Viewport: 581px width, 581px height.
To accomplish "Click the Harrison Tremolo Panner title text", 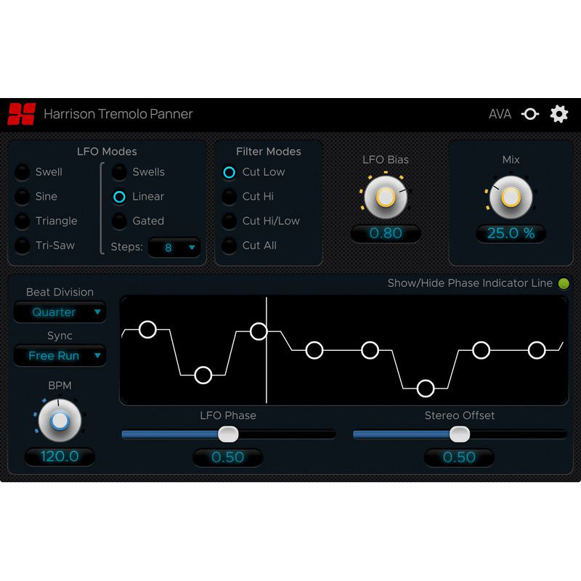I will pos(118,114).
